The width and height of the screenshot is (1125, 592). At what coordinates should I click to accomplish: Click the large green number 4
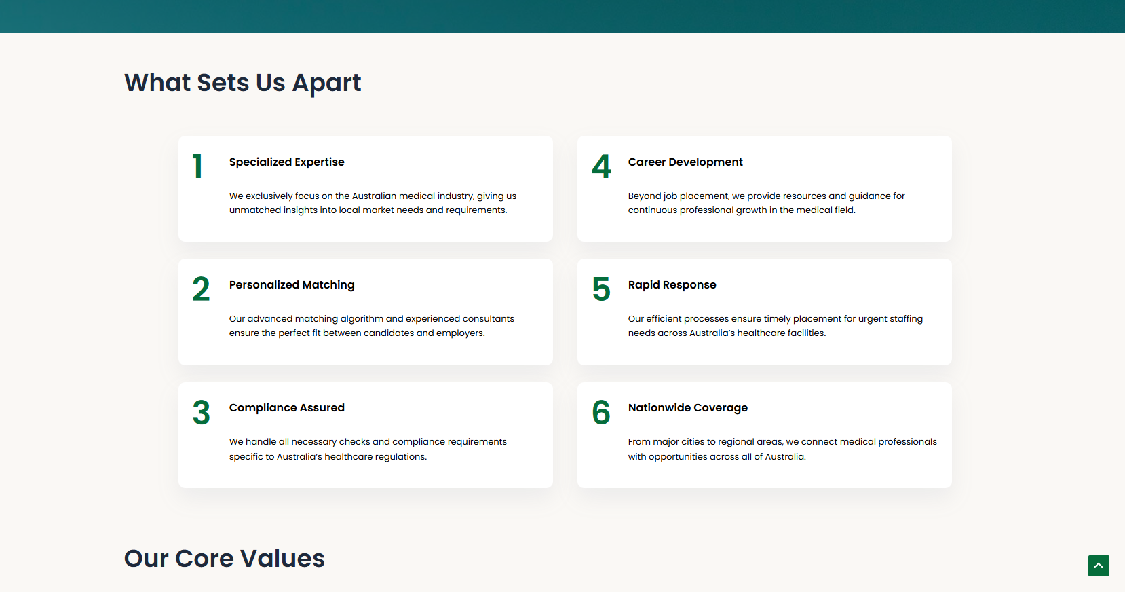click(601, 166)
